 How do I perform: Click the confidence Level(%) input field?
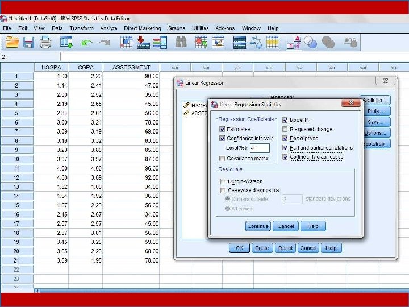click(259, 148)
